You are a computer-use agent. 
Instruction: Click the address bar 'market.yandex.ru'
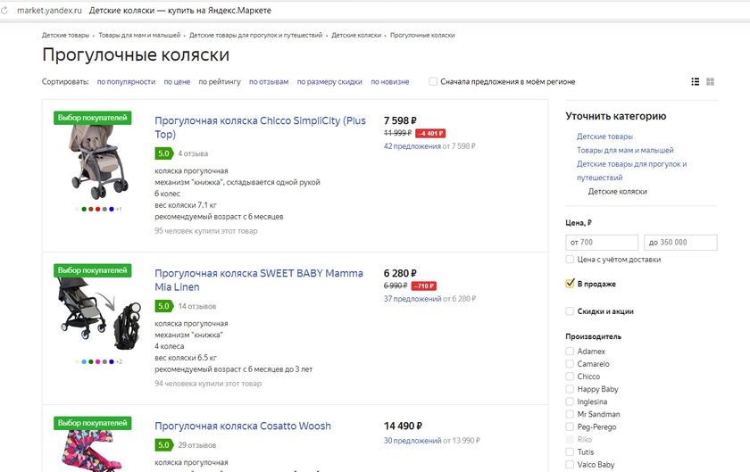(x=49, y=11)
